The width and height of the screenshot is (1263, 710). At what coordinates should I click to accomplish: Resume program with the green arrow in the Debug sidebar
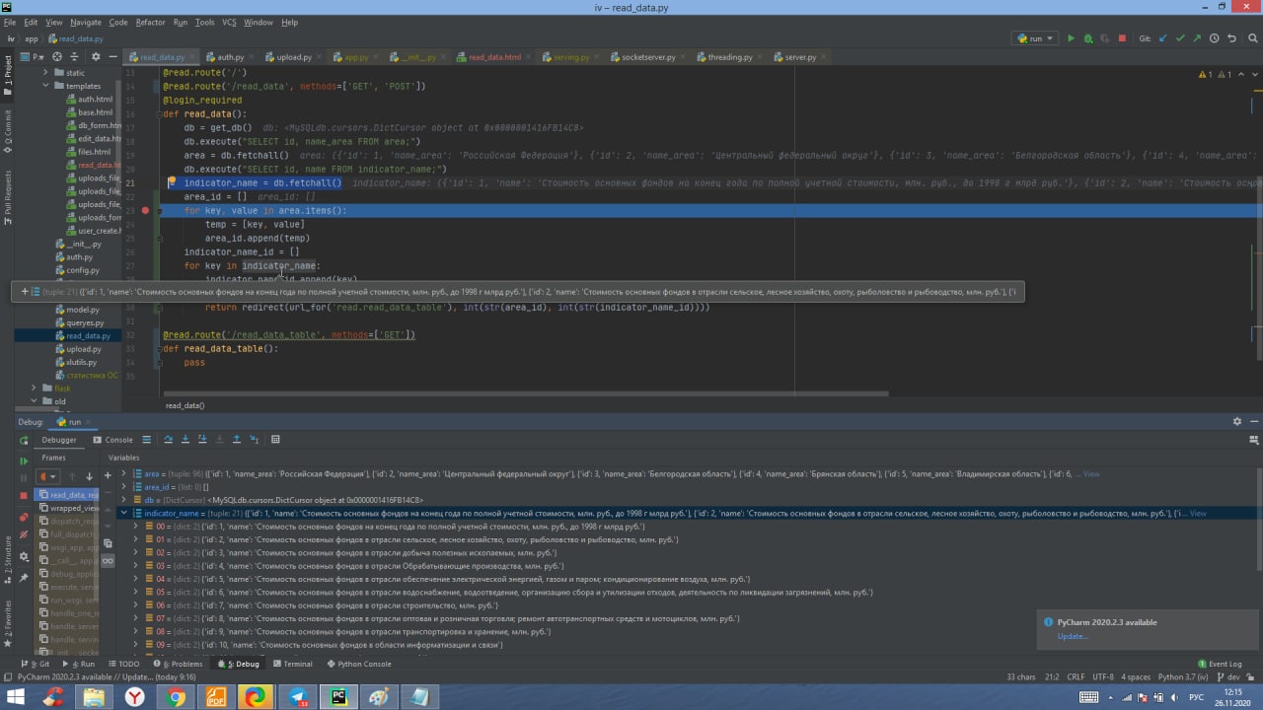tap(24, 461)
